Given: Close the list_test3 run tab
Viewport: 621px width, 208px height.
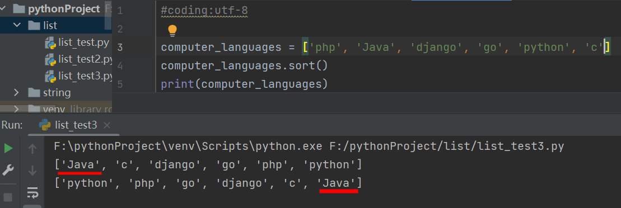Looking at the screenshot, I should (106, 126).
